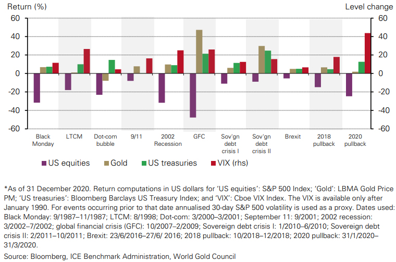Select the tan Gold legend swatch

[104, 163]
